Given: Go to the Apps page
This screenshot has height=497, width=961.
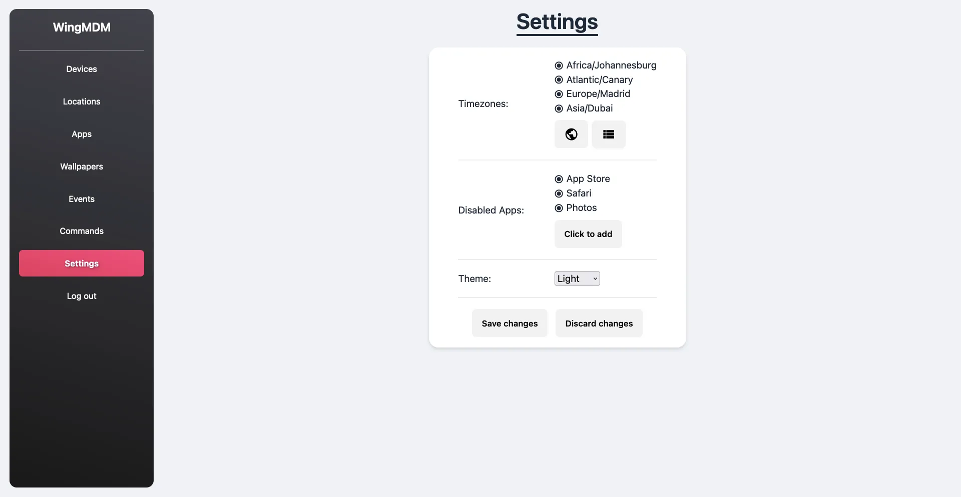Looking at the screenshot, I should [x=81, y=134].
